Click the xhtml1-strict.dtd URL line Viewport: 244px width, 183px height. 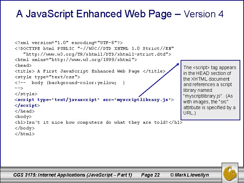pyautogui.click(x=97, y=54)
